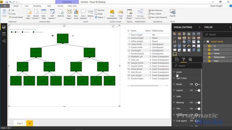This screenshot has width=232, height=130.
Task: Open the Format ribbon tab
Action: [x=60, y=6]
